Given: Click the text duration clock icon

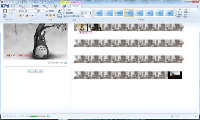Looking at the screenshot, I should [x=64, y=16].
